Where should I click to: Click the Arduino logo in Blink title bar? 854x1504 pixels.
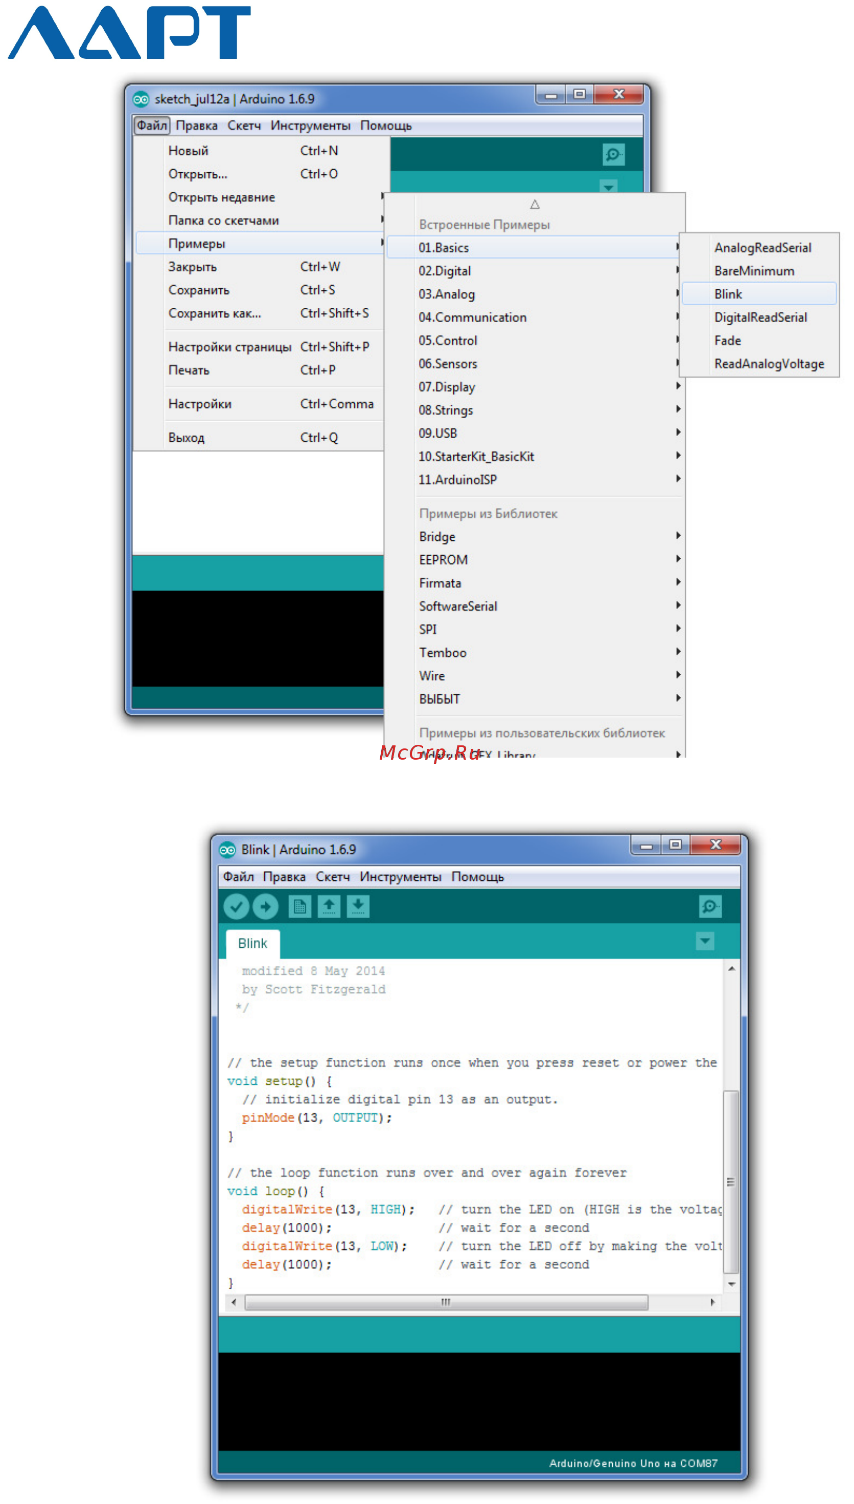[x=227, y=850]
